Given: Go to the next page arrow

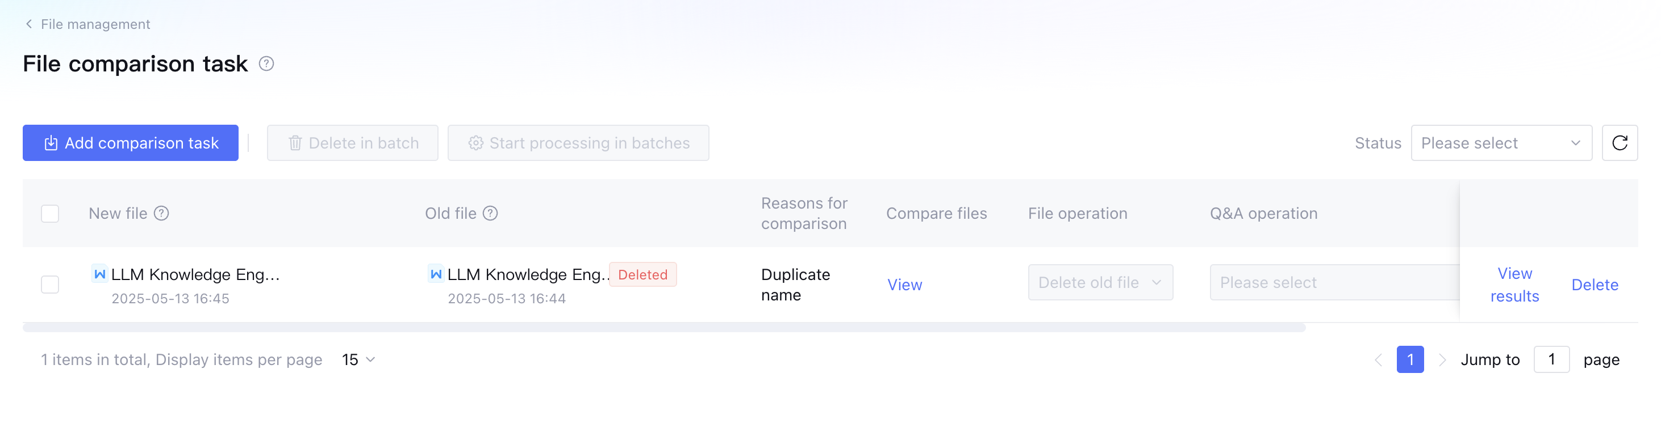Looking at the screenshot, I should [x=1442, y=359].
